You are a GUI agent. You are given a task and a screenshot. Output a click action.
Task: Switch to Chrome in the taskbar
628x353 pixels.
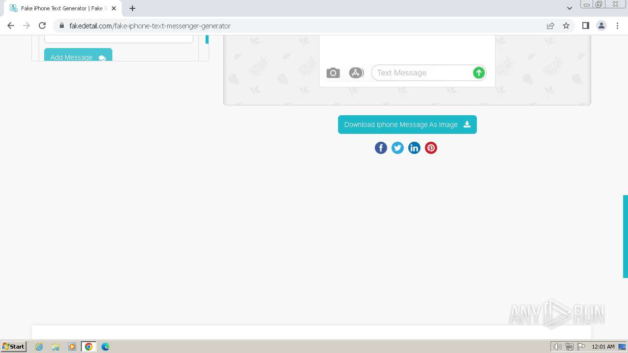coord(89,347)
